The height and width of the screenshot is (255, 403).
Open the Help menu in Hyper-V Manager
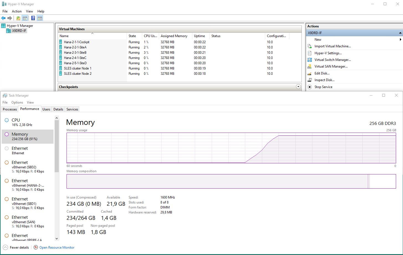(x=41, y=11)
